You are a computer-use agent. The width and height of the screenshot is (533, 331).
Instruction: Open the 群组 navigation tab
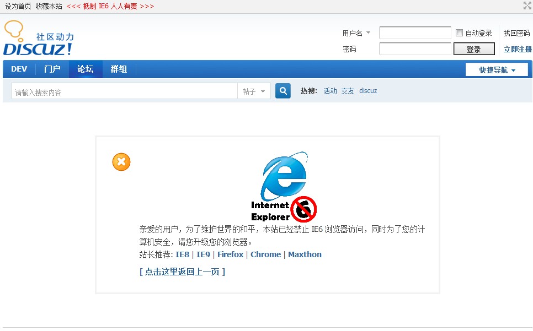(x=119, y=69)
